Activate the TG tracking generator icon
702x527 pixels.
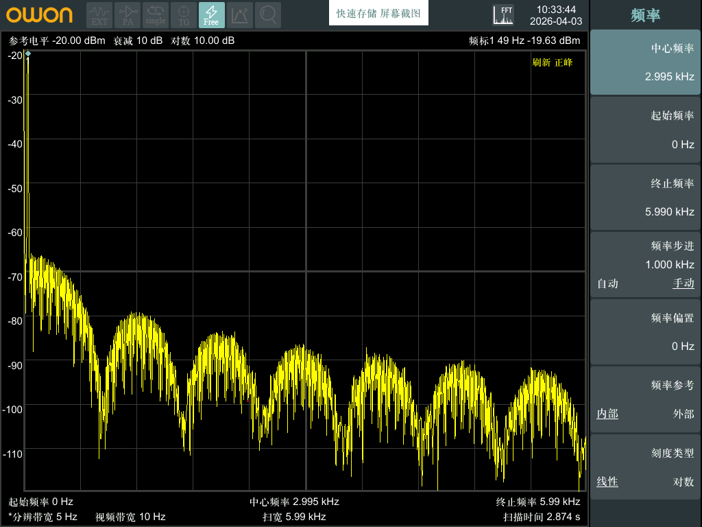pos(184,15)
